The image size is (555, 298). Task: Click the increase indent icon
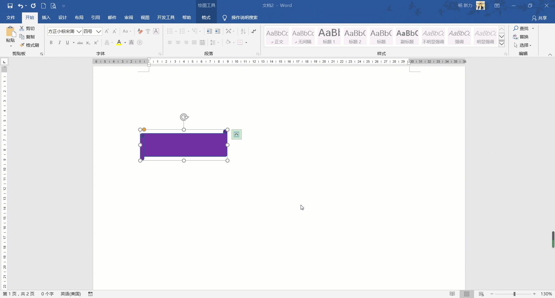click(x=218, y=31)
